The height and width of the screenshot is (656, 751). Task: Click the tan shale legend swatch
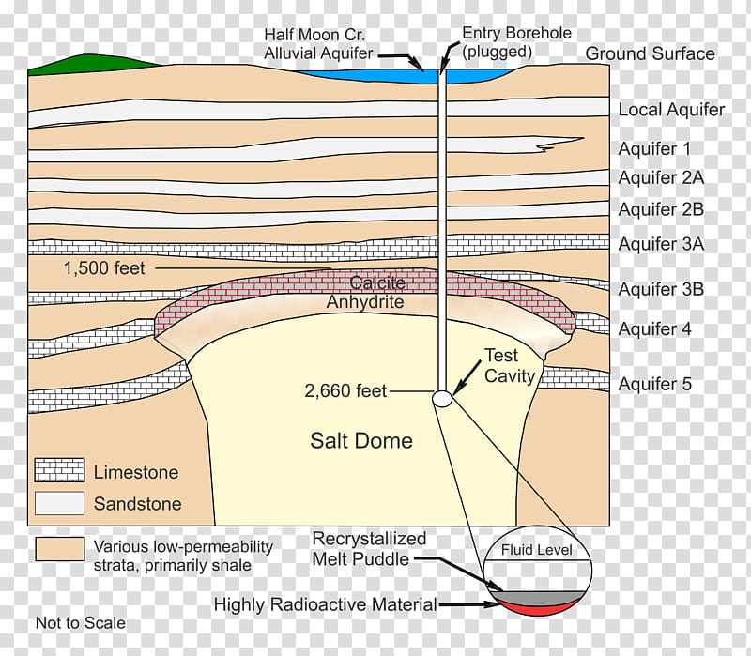59,549
